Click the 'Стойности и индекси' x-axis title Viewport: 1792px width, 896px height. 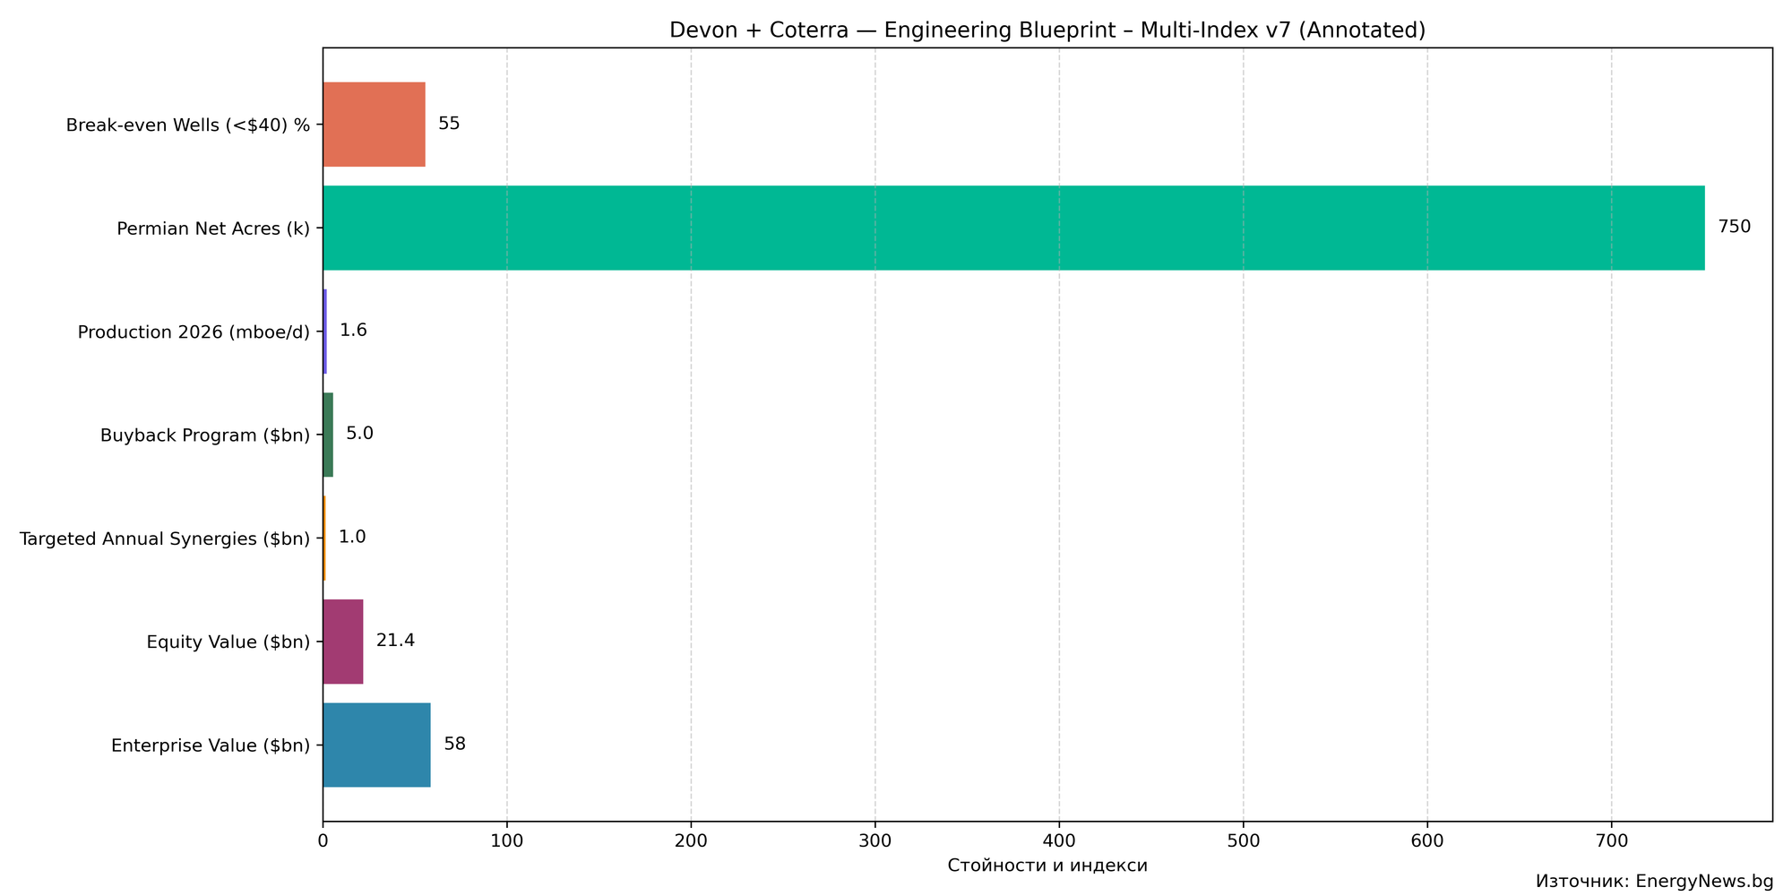[x=1047, y=866]
